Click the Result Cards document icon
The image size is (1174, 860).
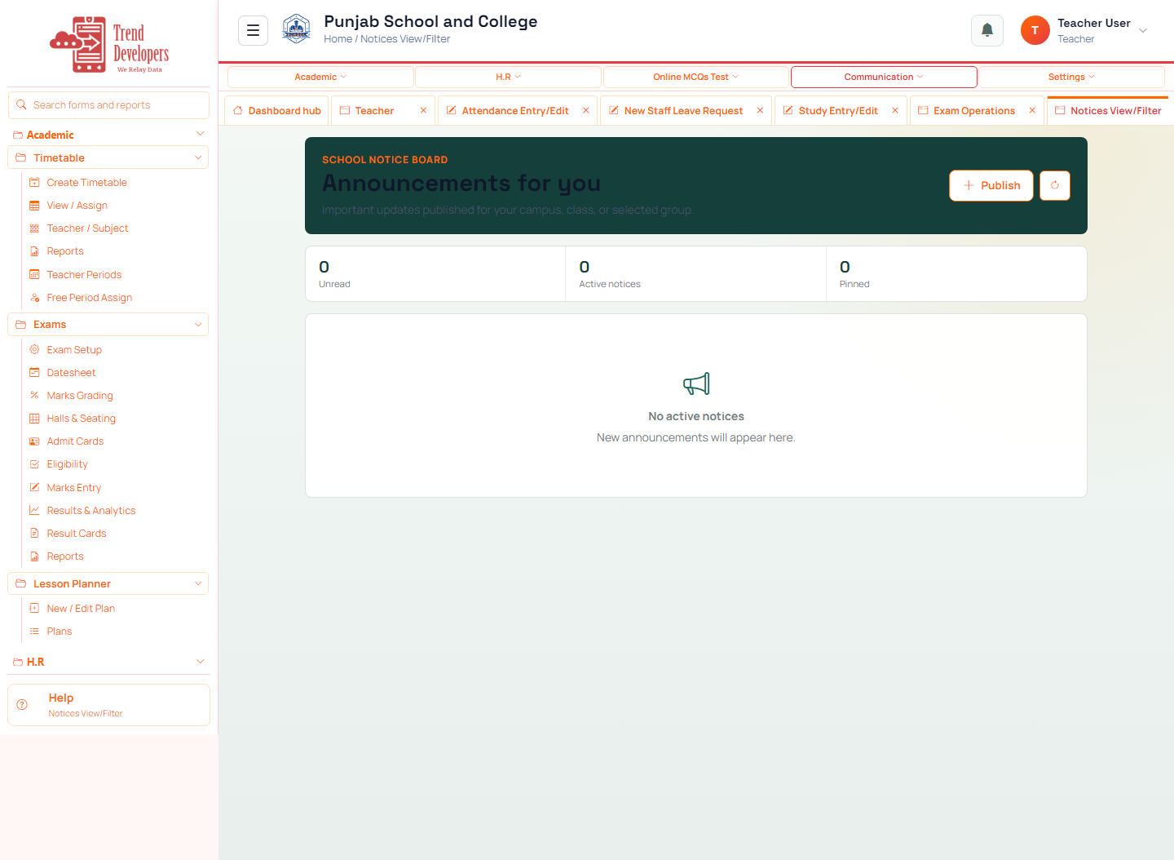pos(34,533)
